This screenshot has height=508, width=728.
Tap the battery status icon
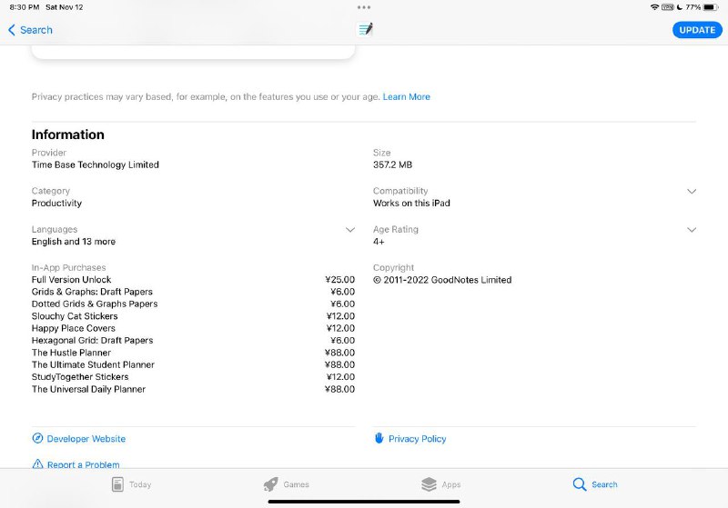pyautogui.click(x=711, y=7)
